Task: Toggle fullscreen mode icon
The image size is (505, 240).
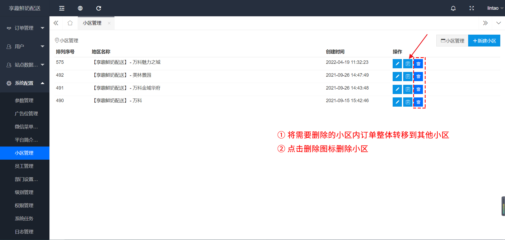Action: 472,8
